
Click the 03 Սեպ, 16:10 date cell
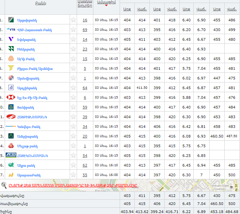(106, 165)
